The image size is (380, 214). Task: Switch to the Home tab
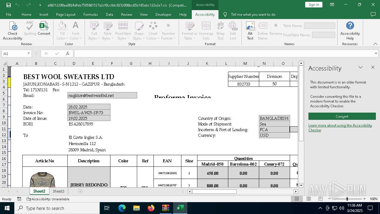(x=26, y=15)
